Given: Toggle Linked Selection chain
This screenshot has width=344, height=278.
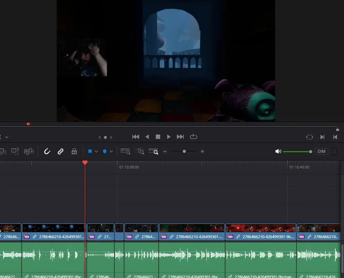Looking at the screenshot, I should (x=61, y=151).
